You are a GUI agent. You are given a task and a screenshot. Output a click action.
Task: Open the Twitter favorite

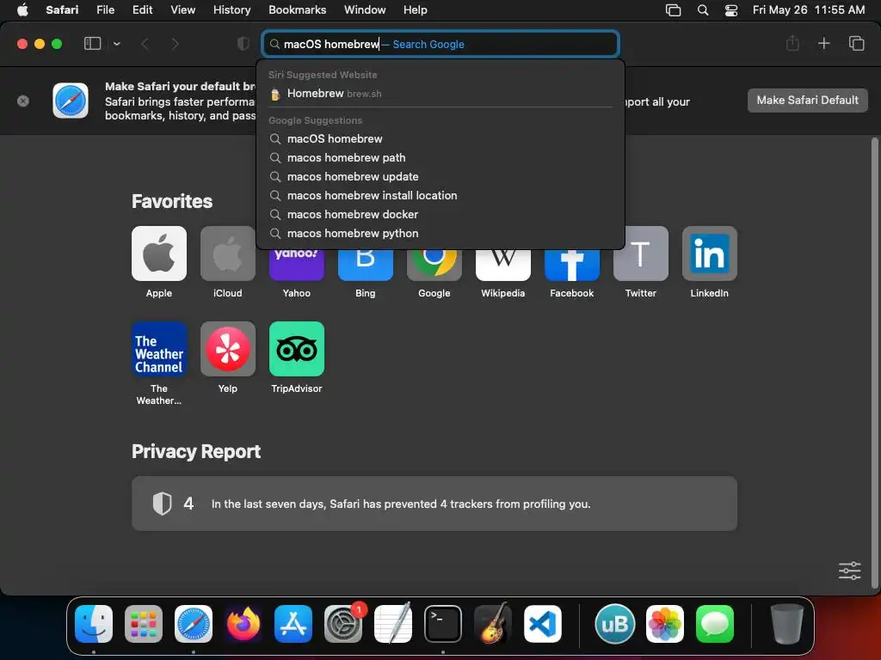(641, 254)
